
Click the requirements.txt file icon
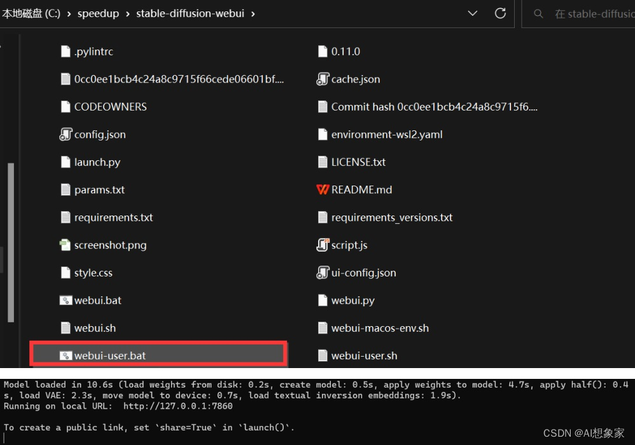point(65,217)
